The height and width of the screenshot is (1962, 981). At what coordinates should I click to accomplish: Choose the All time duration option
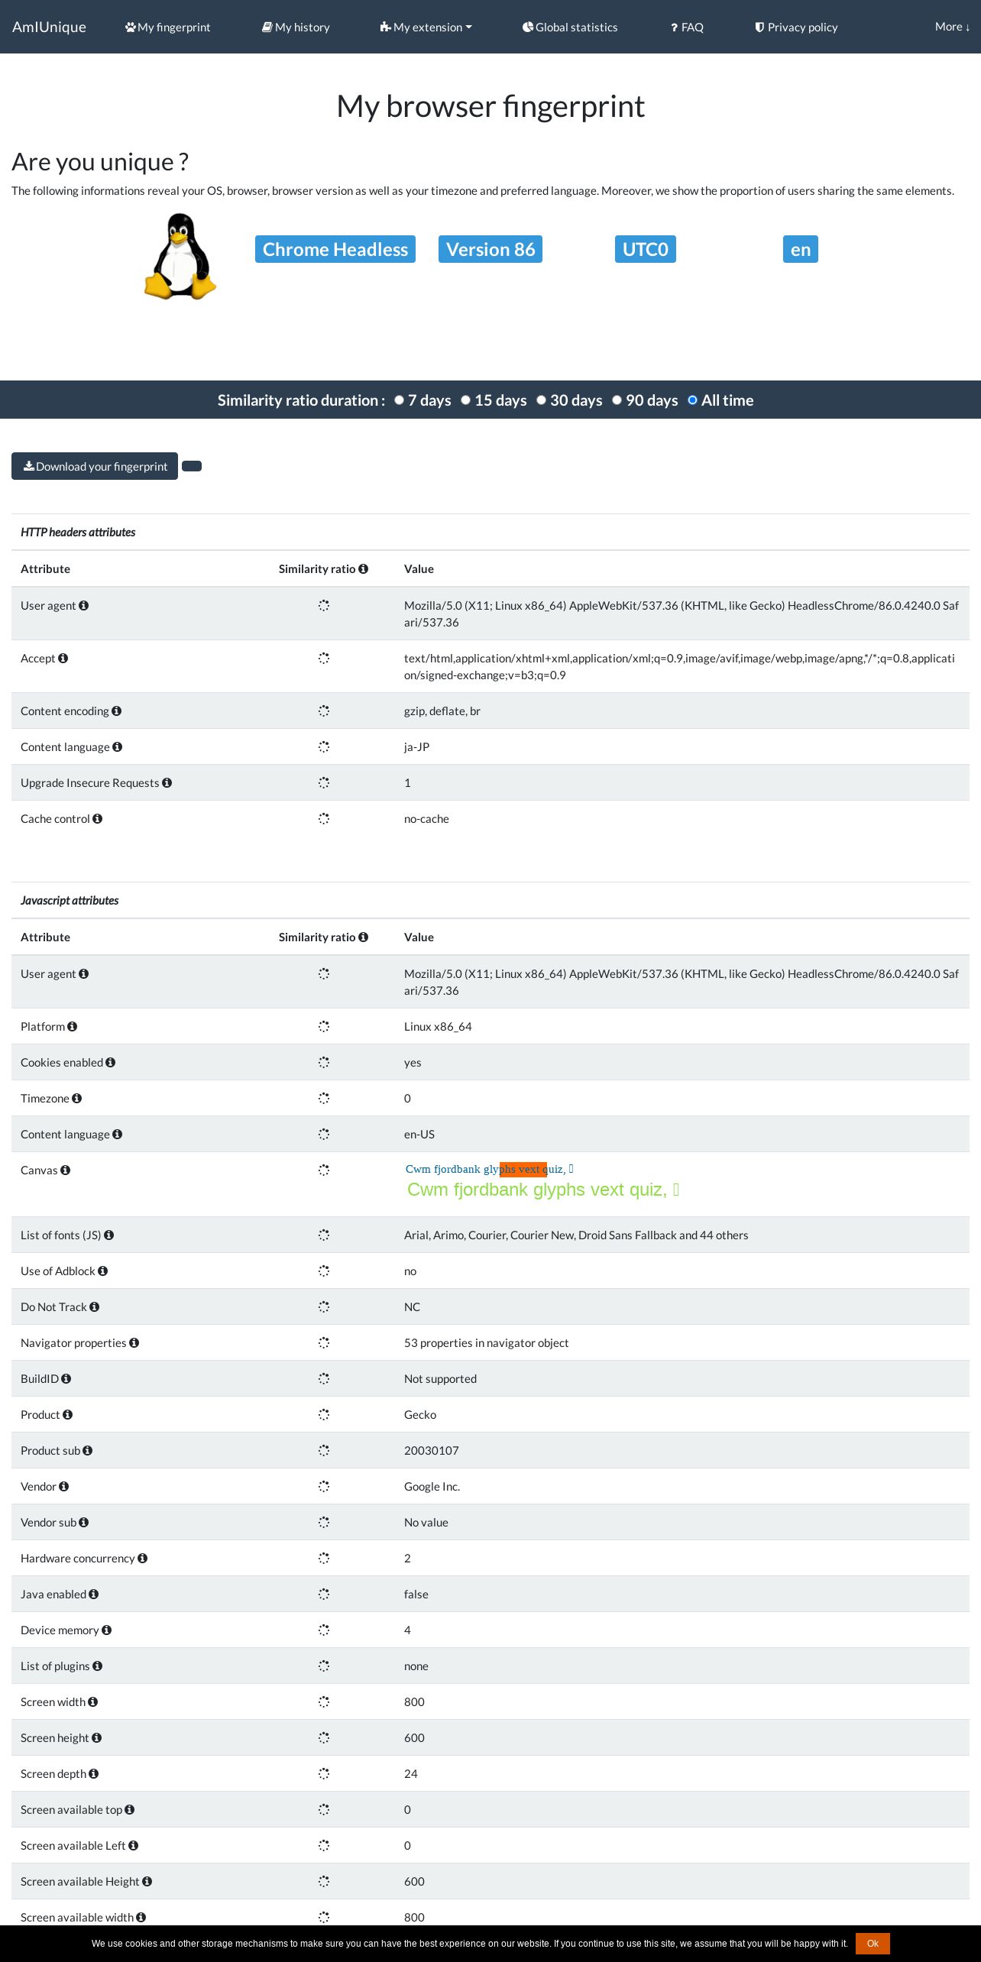point(692,400)
